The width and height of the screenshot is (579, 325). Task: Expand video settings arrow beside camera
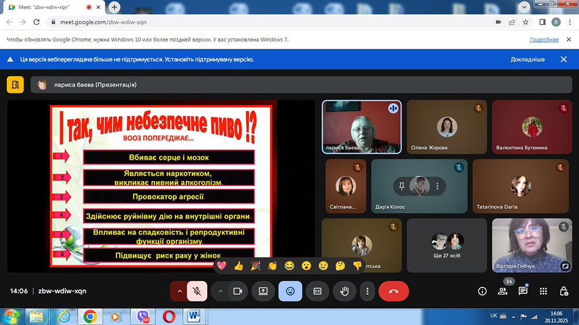(x=220, y=291)
